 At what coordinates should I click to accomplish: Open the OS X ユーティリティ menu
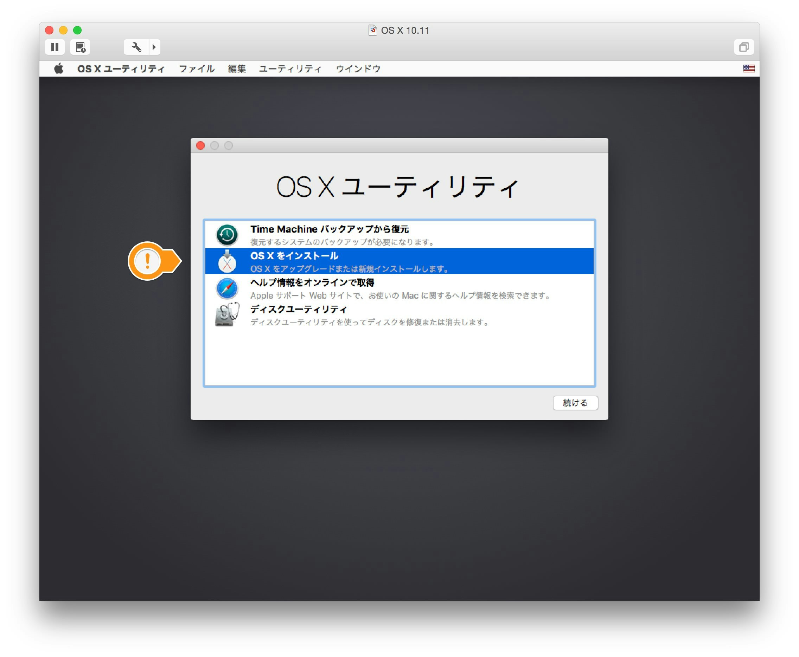click(122, 69)
